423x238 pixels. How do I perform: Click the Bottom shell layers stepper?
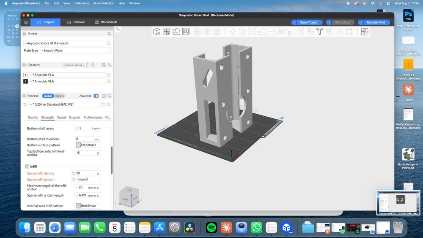77,128
